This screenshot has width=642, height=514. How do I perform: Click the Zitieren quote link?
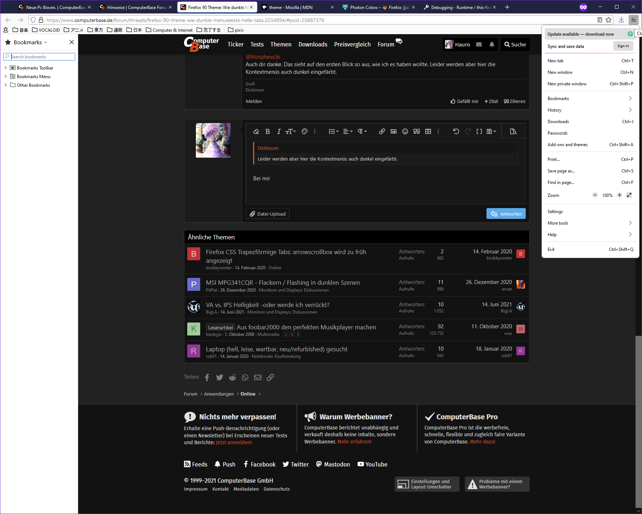click(515, 101)
